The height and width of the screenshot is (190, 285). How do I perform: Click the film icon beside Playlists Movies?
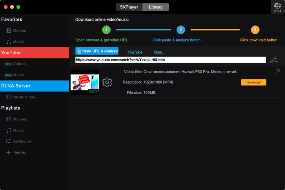9,119
